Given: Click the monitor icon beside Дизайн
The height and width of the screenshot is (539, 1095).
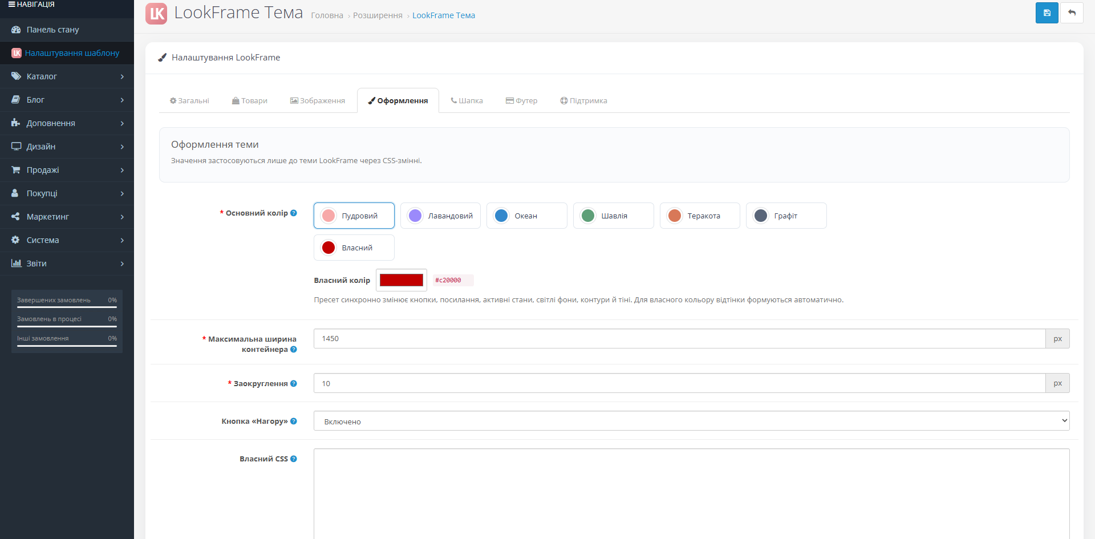Looking at the screenshot, I should click(16, 146).
